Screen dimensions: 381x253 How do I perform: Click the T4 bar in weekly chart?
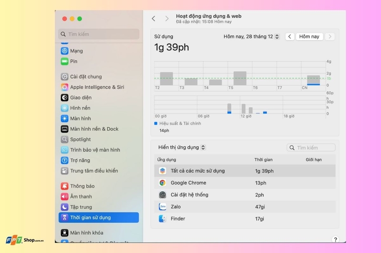click(216, 82)
